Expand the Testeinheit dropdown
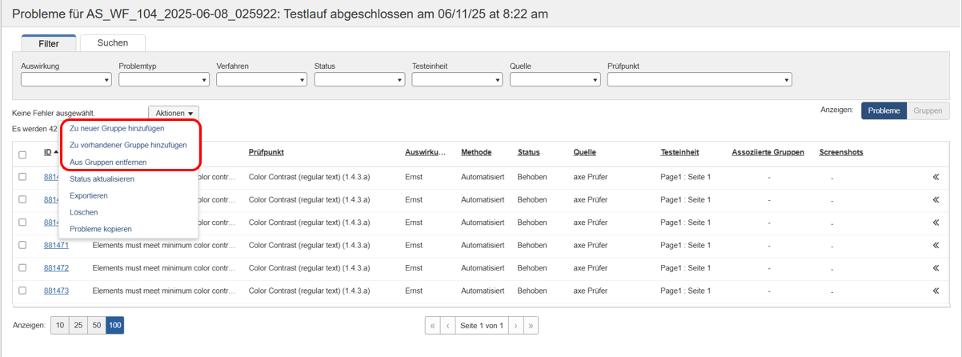The image size is (962, 357). pyautogui.click(x=456, y=79)
